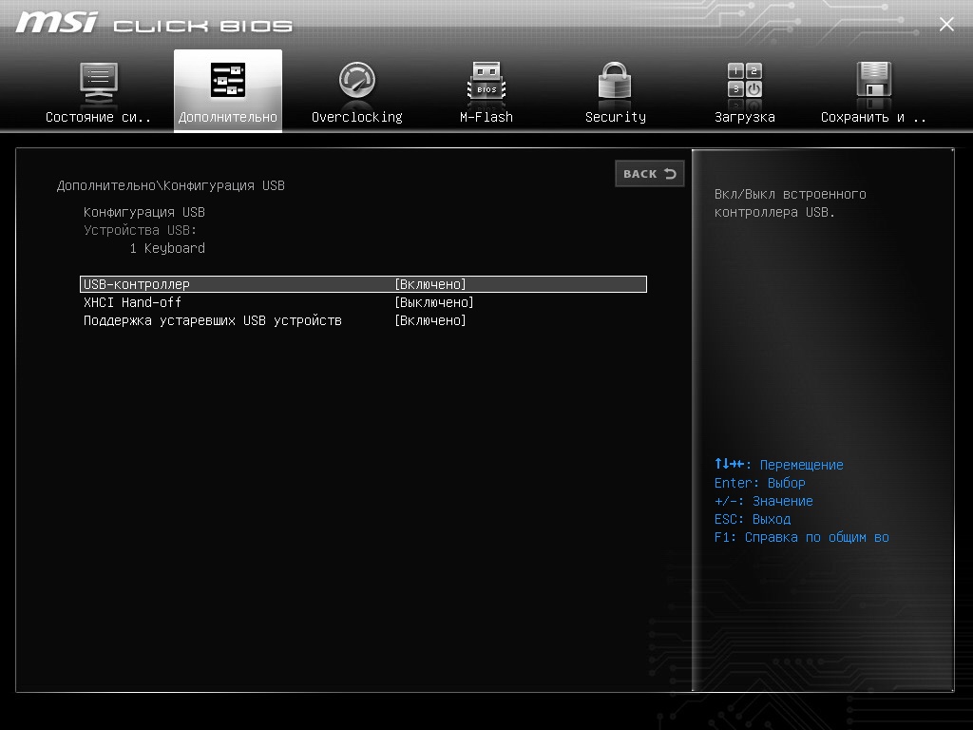
Task: Go back with the BACK button
Action: [x=650, y=174]
